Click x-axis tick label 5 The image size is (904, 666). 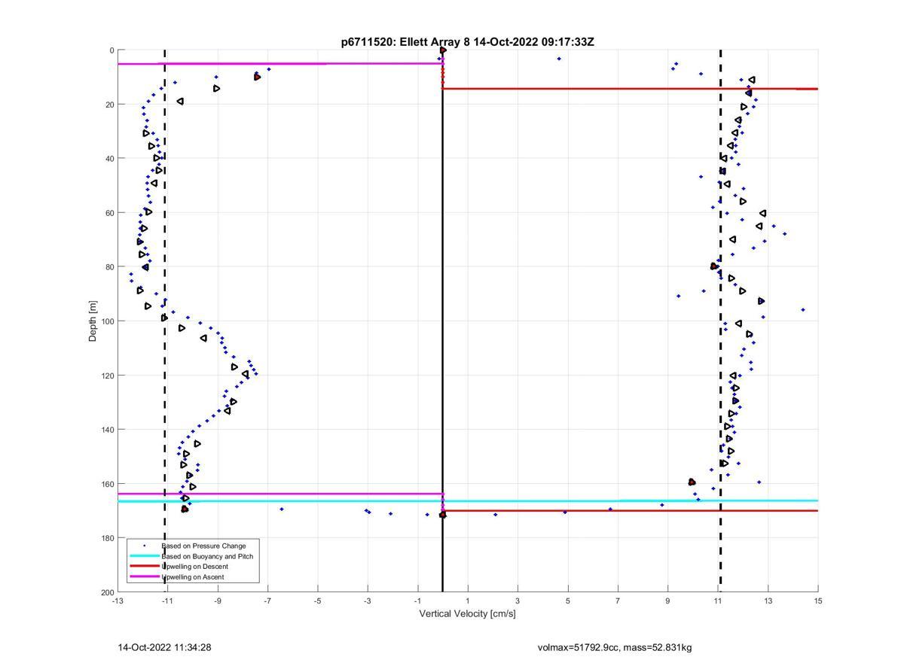click(x=568, y=601)
